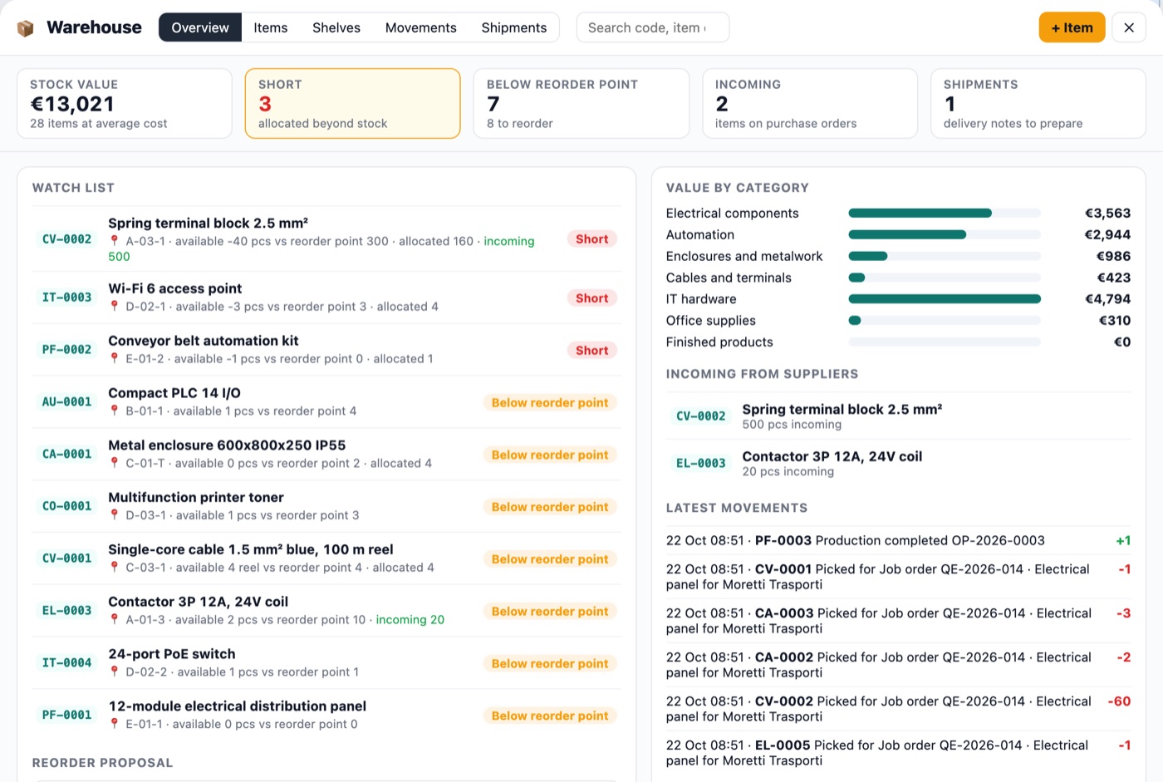Click the 'incoming 20' text on Contactor row
The image size is (1163, 782).
coord(410,620)
